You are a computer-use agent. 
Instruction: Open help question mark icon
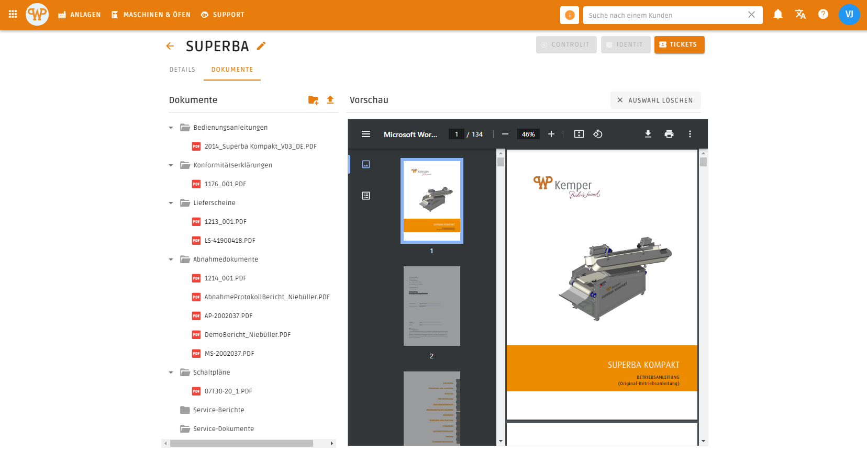pyautogui.click(x=823, y=14)
